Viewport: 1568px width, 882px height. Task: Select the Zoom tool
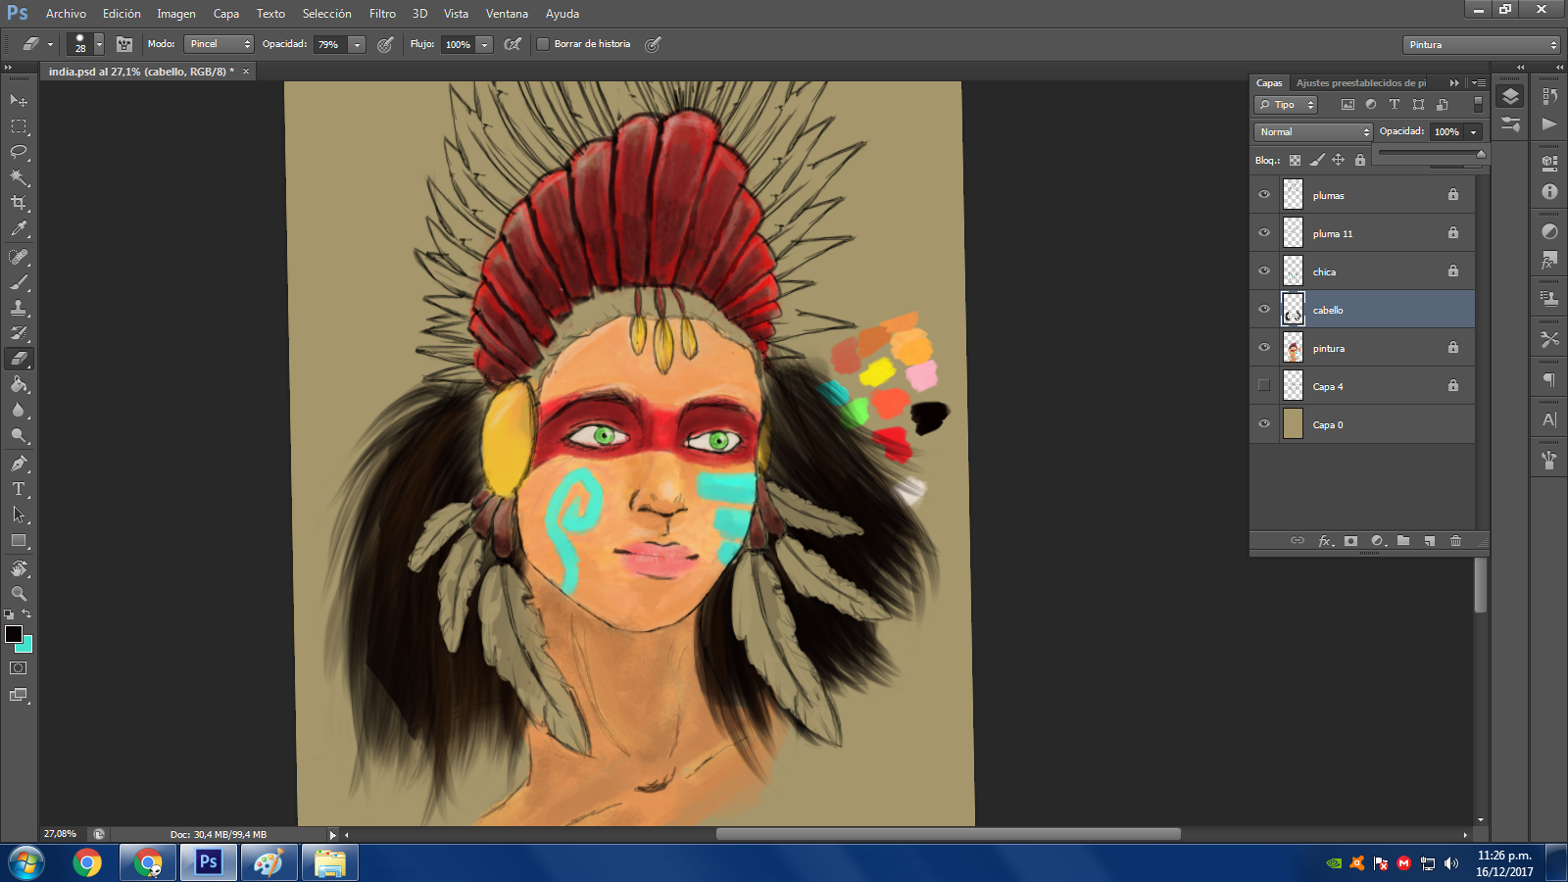click(19, 594)
